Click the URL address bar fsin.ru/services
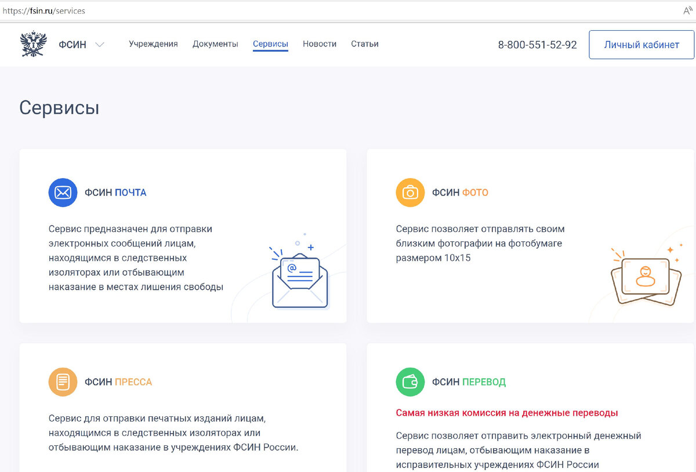 point(44,11)
